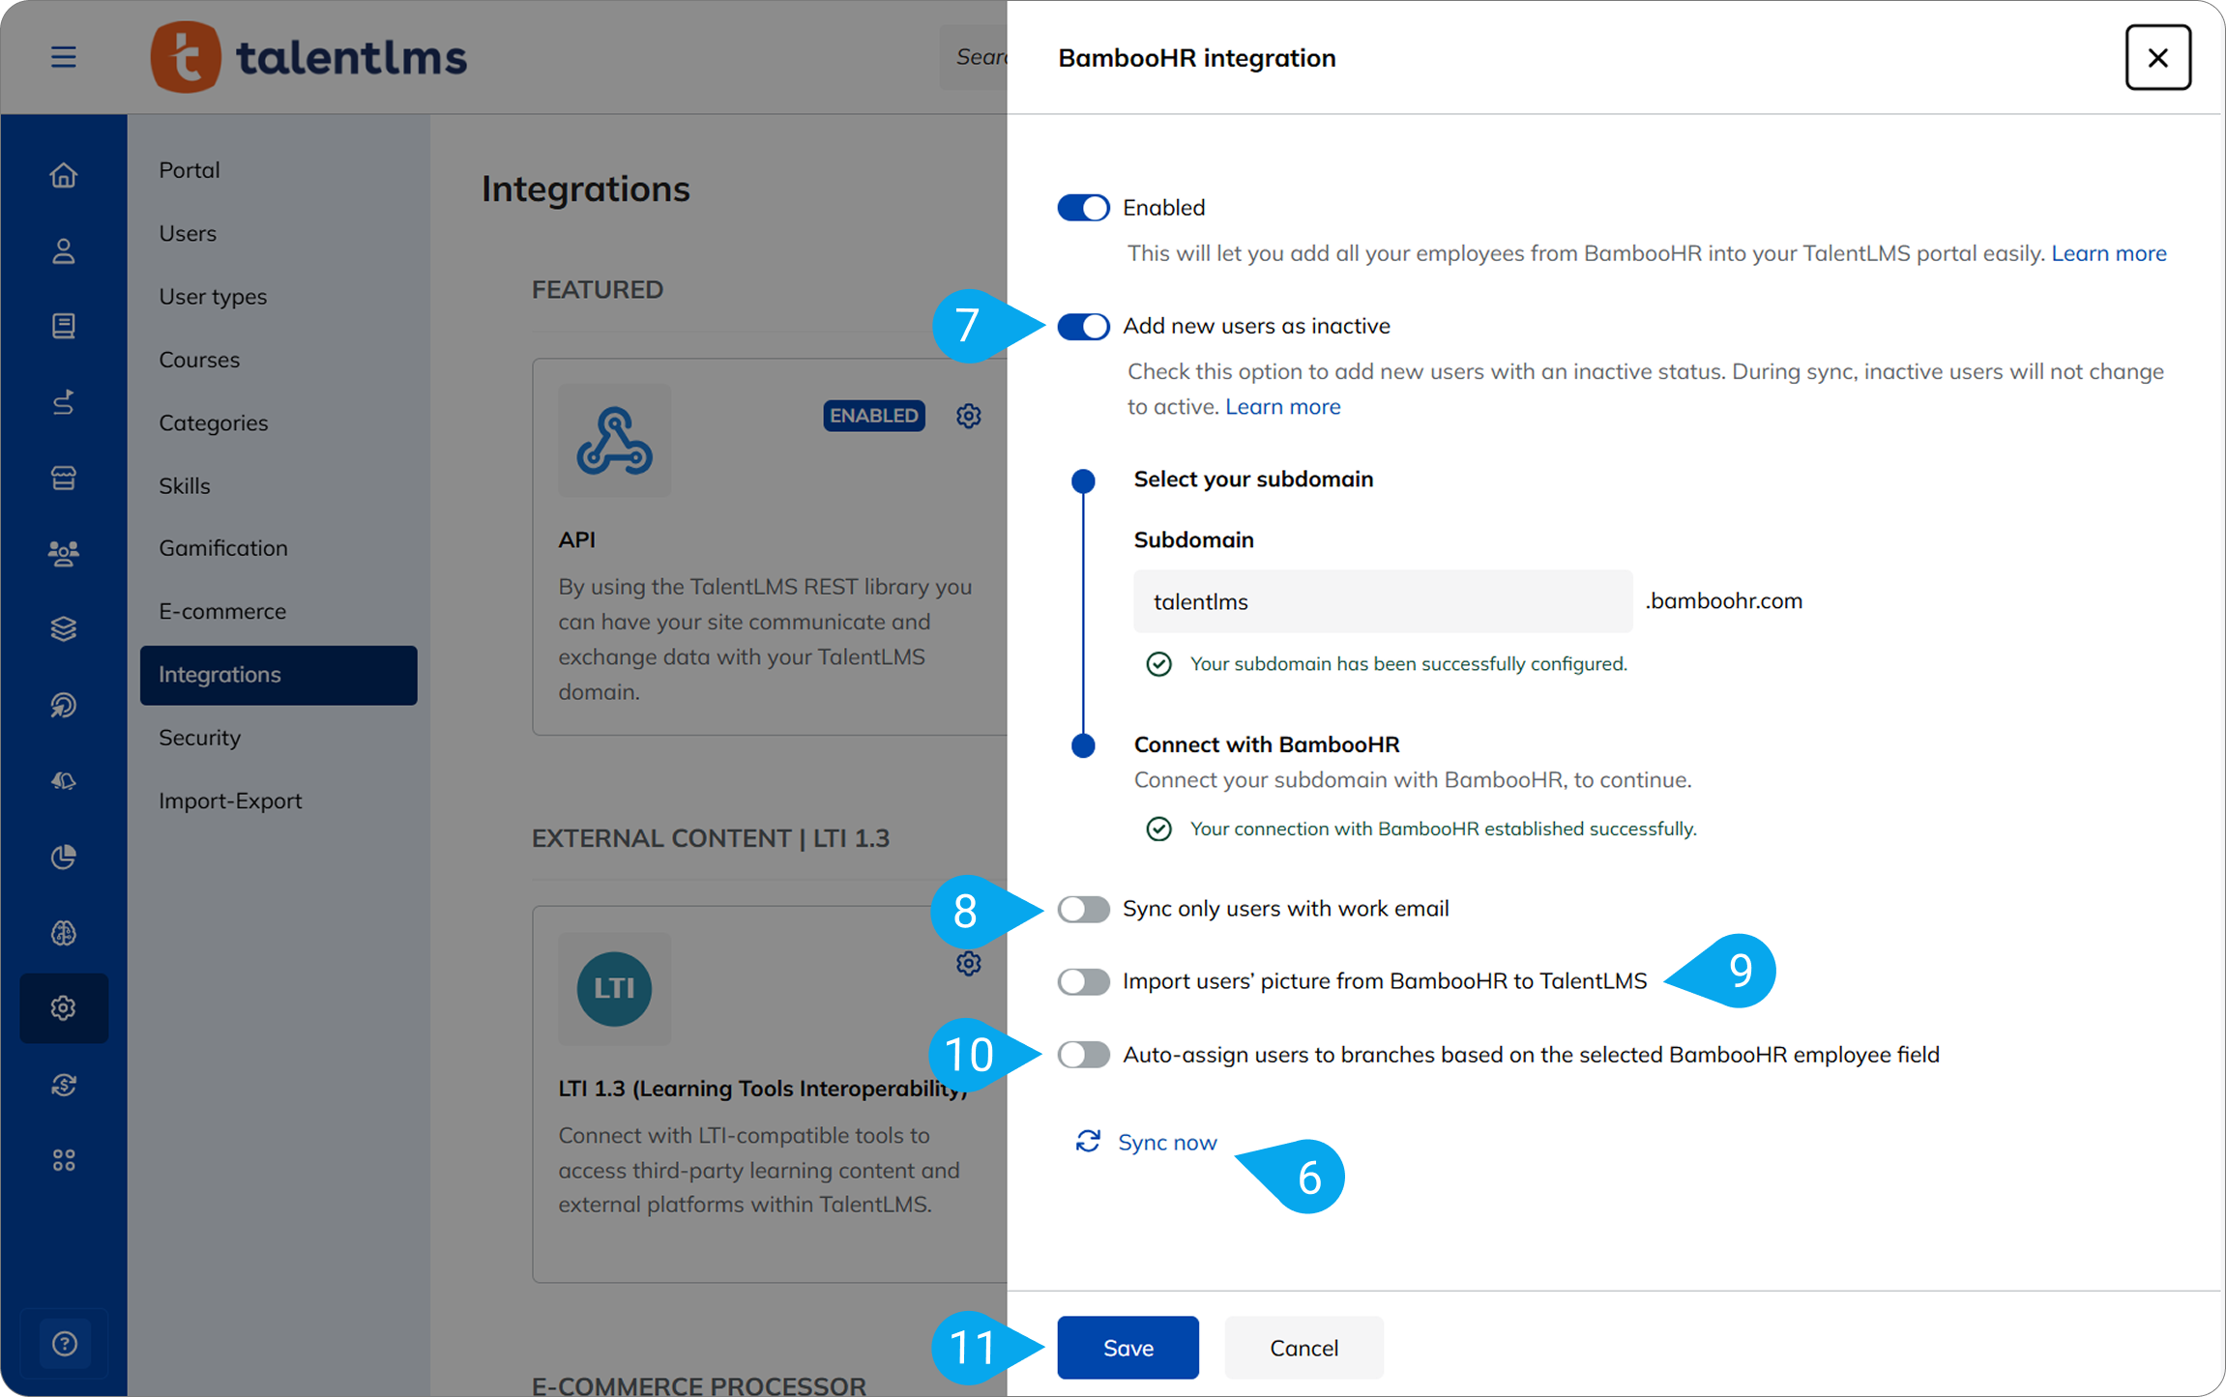Open Subscription refresh-dollar icon in sidebar

coord(64,1085)
